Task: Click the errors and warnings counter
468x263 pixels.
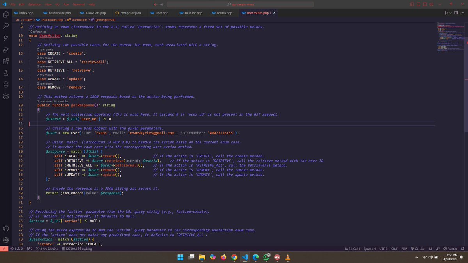Action: pos(16,249)
